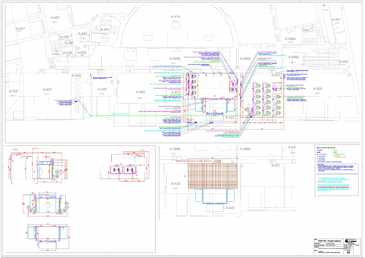Click the A-425 room label
The height and width of the screenshot is (258, 365).
coord(102,89)
